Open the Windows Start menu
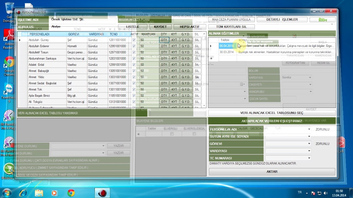This screenshot has height=198, width=353. click(x=6, y=193)
